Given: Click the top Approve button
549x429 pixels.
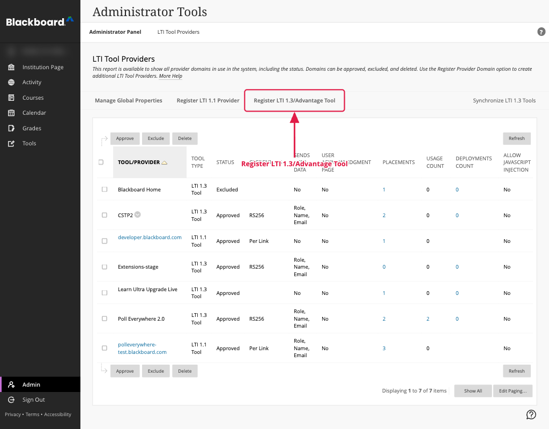Looking at the screenshot, I should click(125, 138).
